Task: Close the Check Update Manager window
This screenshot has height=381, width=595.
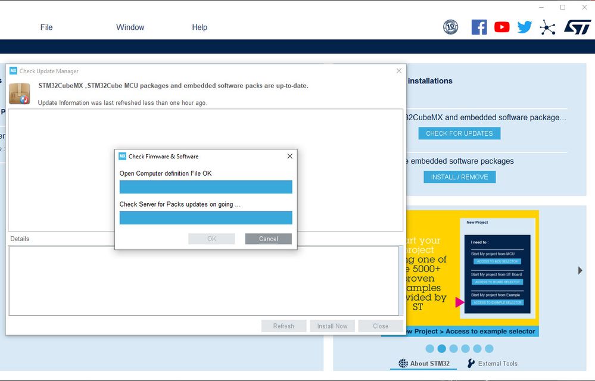Action: click(399, 71)
